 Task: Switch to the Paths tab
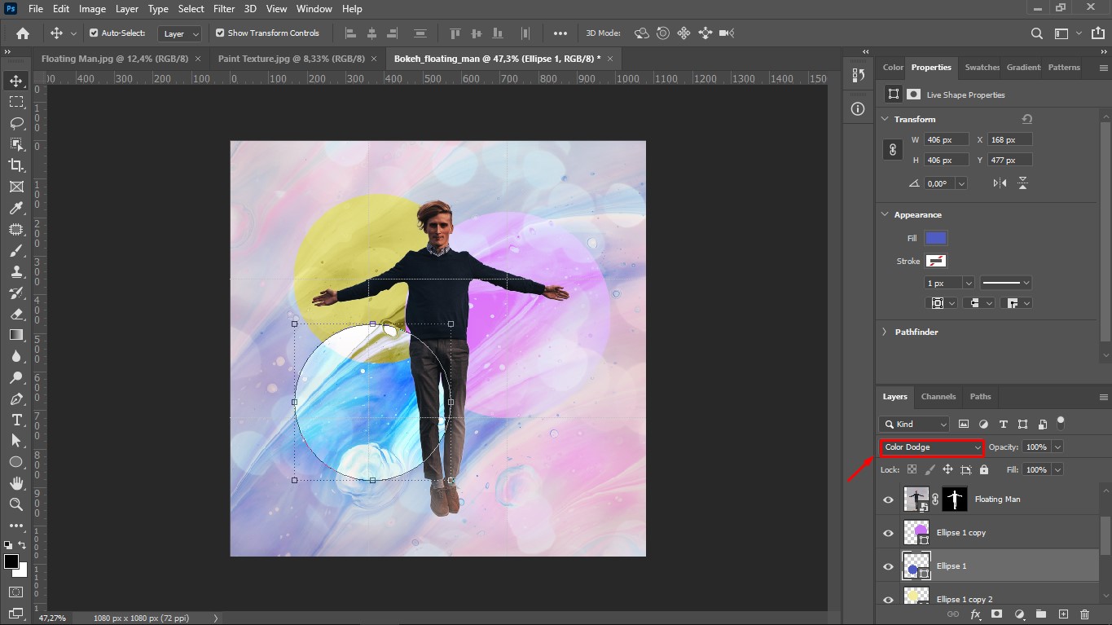click(x=981, y=397)
